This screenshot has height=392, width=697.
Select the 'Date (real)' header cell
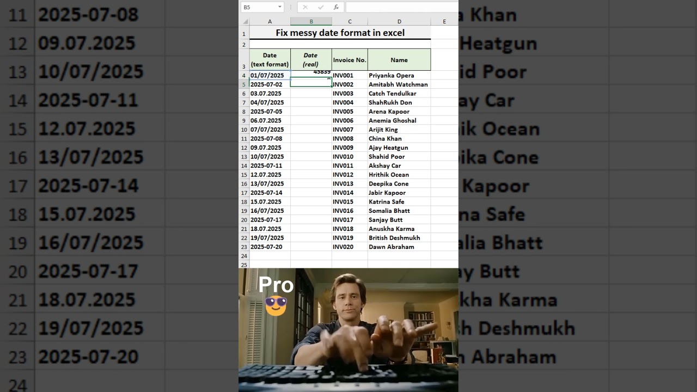point(311,60)
